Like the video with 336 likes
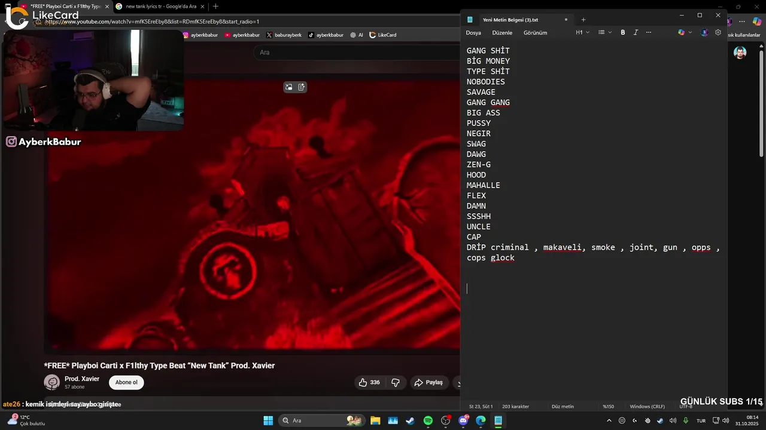This screenshot has width=766, height=430. [370, 382]
